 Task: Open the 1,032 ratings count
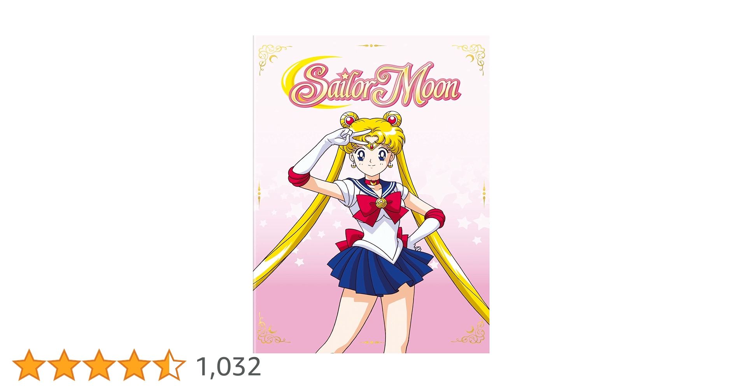point(229,367)
